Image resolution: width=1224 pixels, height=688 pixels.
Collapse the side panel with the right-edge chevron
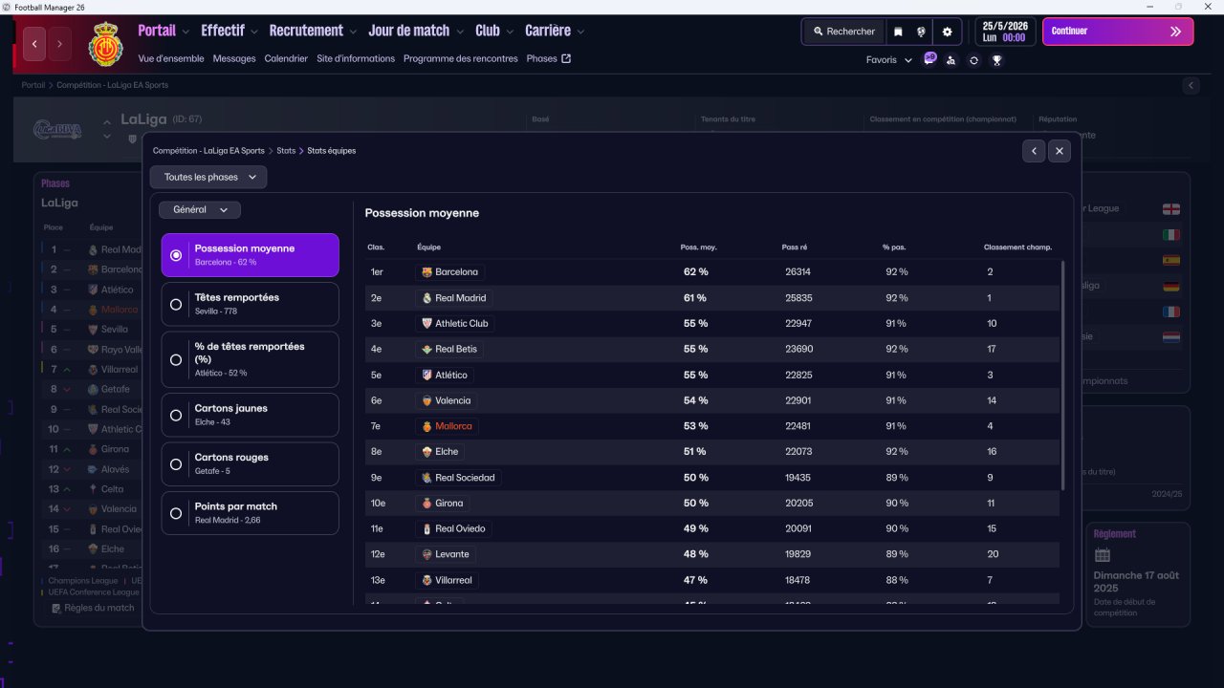click(x=1191, y=86)
